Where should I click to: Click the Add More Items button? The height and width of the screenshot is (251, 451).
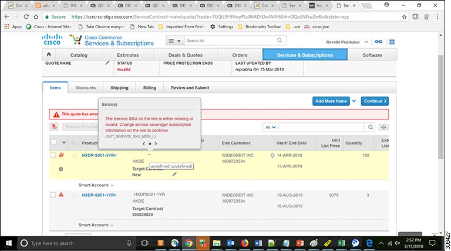click(x=331, y=101)
